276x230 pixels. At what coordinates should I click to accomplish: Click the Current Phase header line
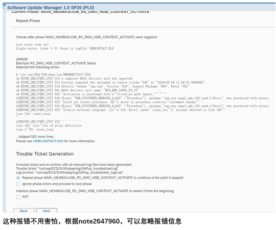coord(80,12)
